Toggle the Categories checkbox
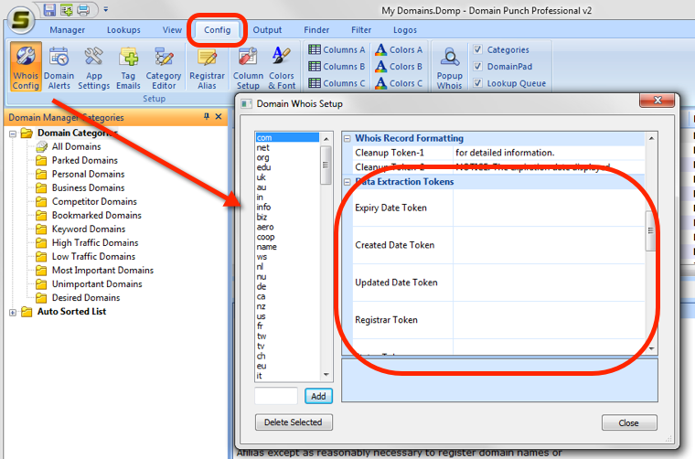This screenshot has height=459, width=695. (477, 49)
